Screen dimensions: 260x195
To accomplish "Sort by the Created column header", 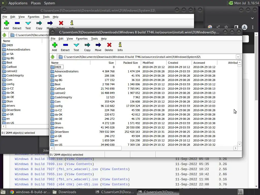I will pos(179,63).
